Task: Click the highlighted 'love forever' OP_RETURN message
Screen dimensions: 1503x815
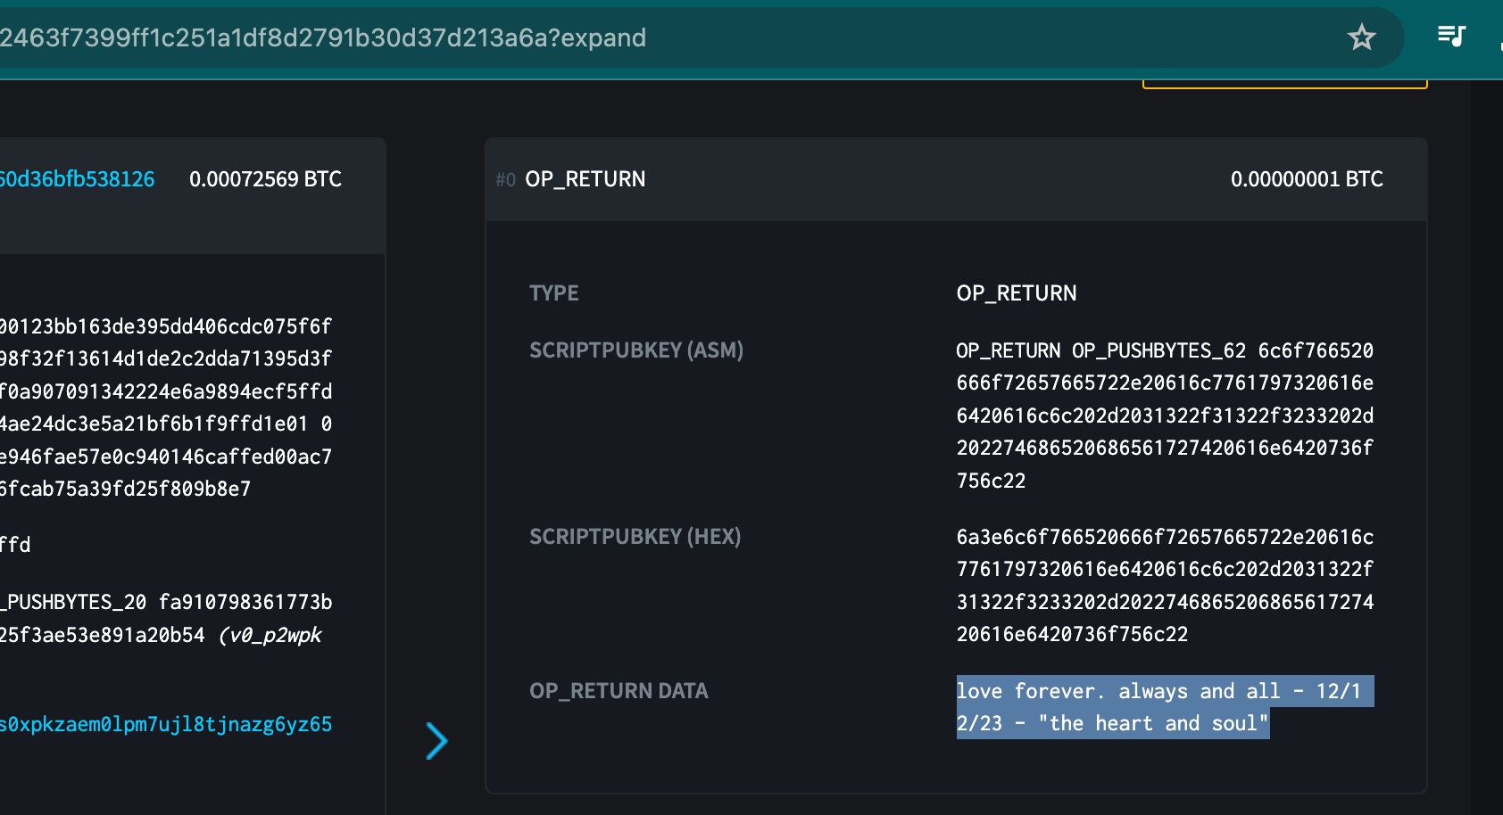Action: point(1165,707)
